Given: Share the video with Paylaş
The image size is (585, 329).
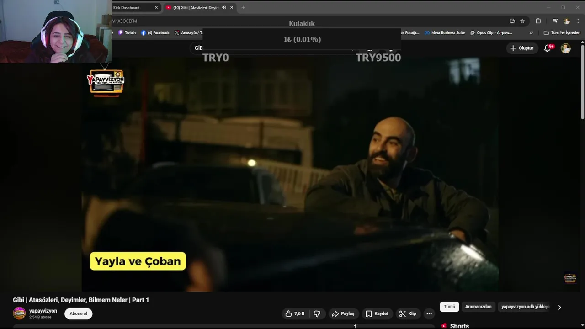Looking at the screenshot, I should [x=343, y=313].
